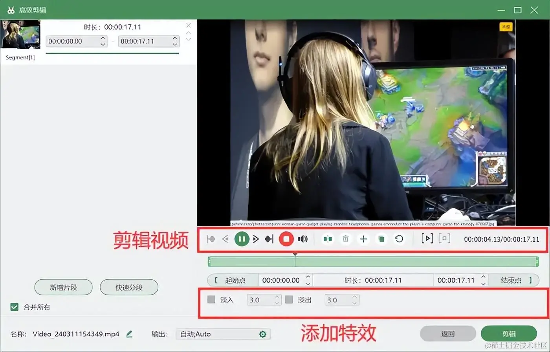Jump to the segment end marker

pos(269,239)
